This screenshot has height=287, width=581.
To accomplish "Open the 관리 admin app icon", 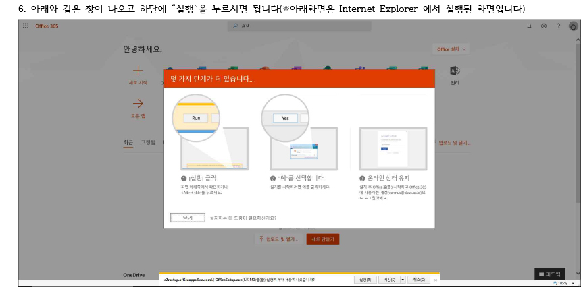I will coord(455,71).
